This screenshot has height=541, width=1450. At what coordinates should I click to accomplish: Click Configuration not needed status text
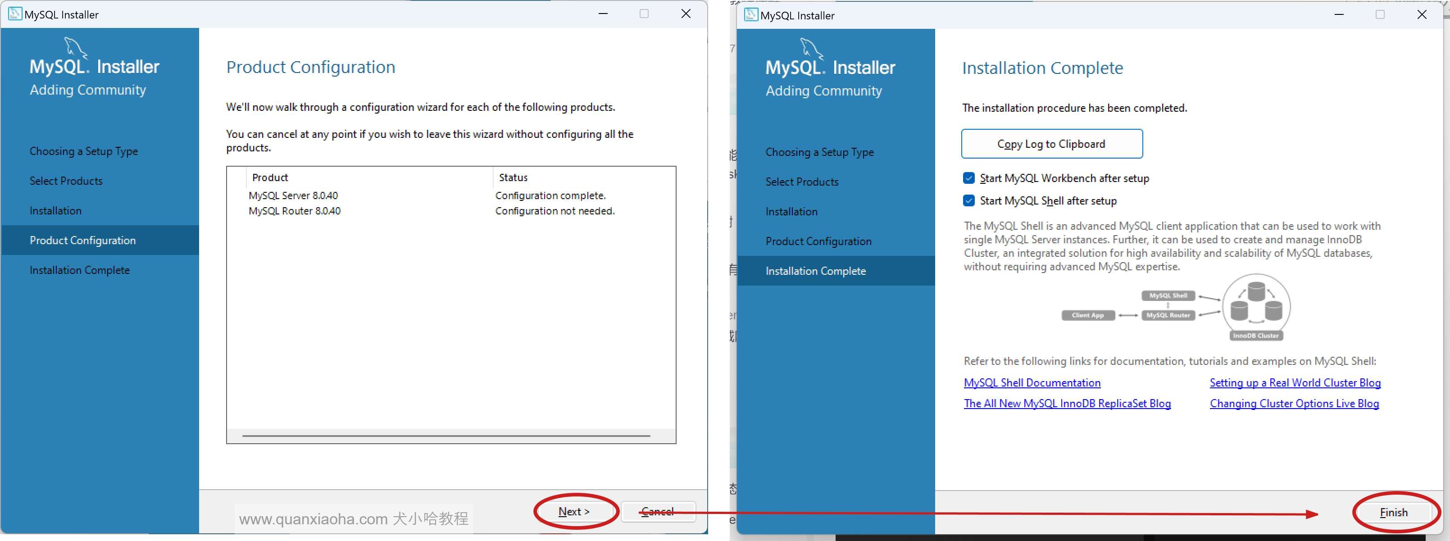[555, 210]
